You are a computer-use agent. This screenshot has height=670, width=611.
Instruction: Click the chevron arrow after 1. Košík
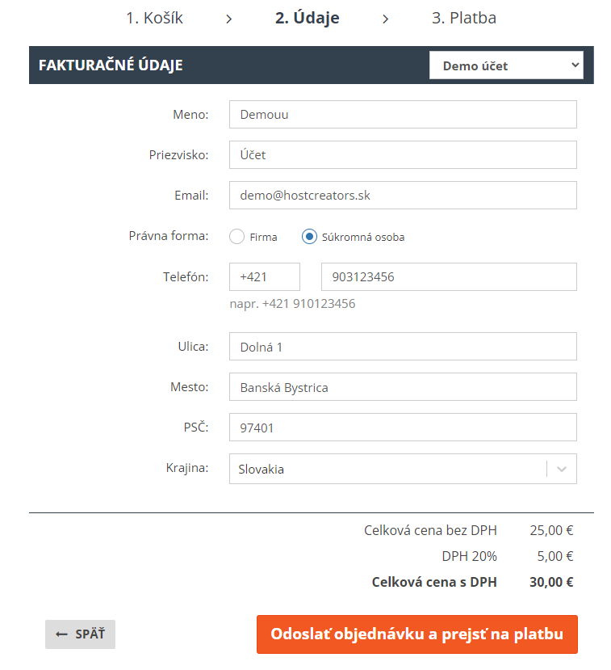click(228, 19)
